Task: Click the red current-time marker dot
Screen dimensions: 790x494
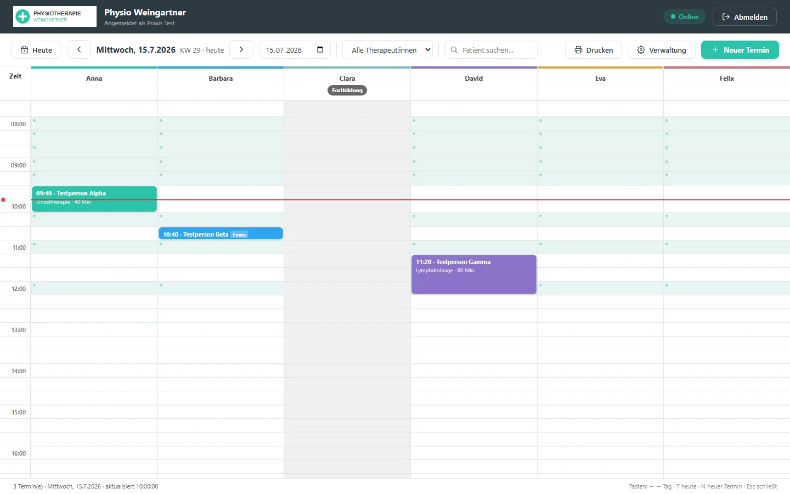Action: click(x=3, y=200)
